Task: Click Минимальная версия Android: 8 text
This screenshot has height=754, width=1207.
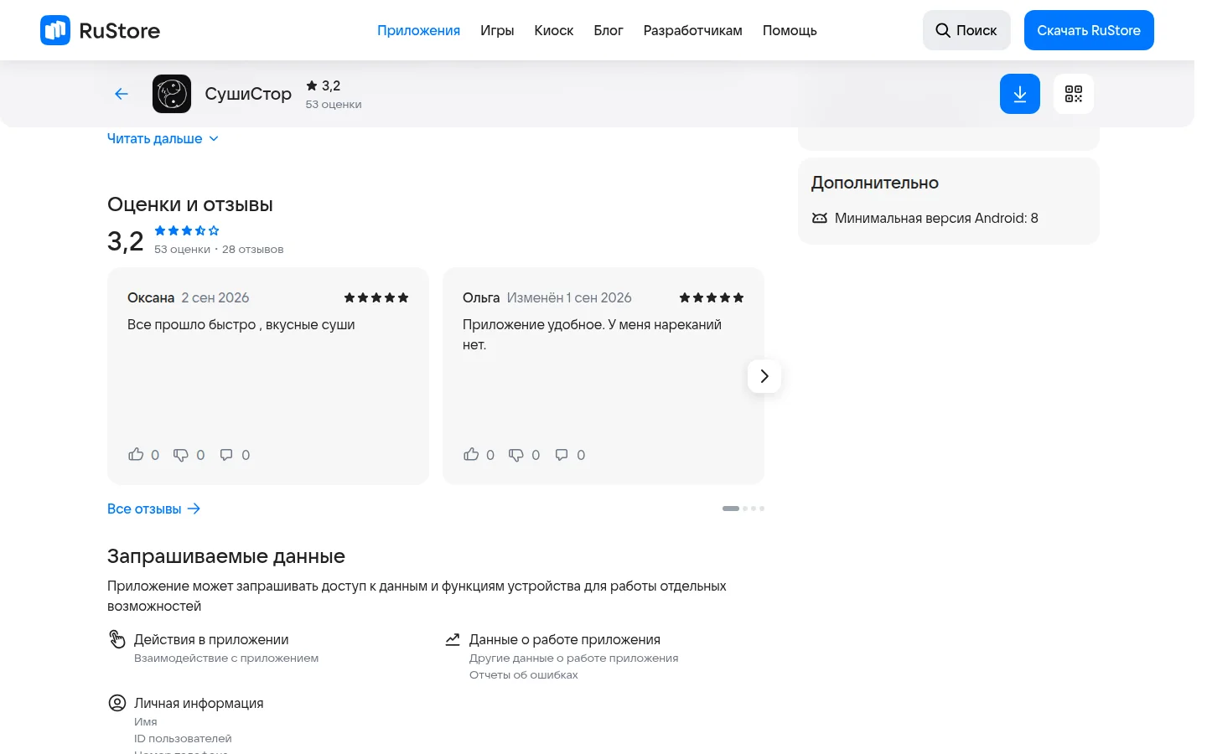Action: pyautogui.click(x=936, y=218)
